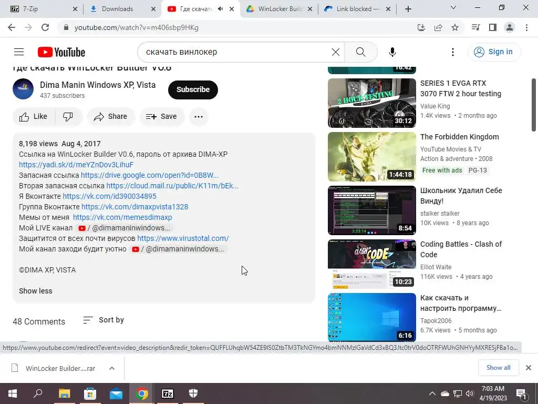The image size is (538, 404).
Task: Open notification center icon
Action: point(521,393)
